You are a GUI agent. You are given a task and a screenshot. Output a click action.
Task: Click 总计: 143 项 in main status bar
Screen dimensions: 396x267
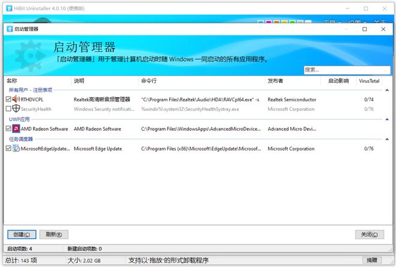tap(21, 260)
